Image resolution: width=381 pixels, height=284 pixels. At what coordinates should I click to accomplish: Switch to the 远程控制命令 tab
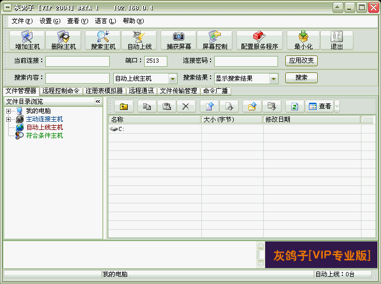coord(61,91)
